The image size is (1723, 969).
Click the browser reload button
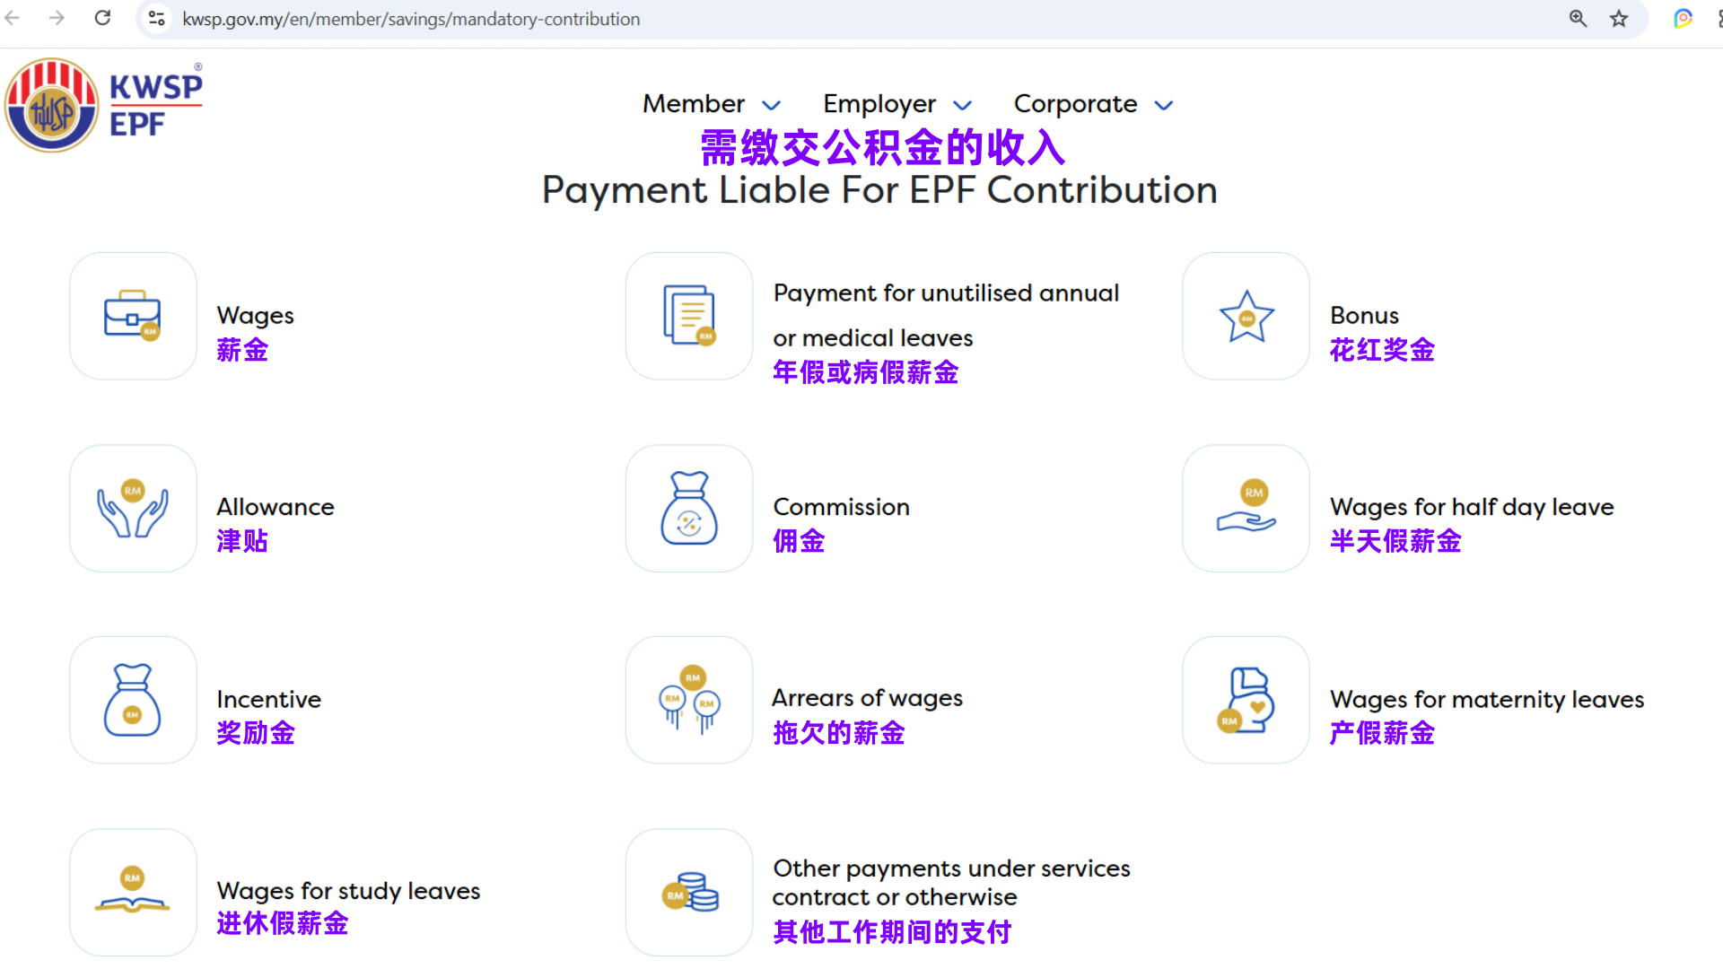click(102, 18)
